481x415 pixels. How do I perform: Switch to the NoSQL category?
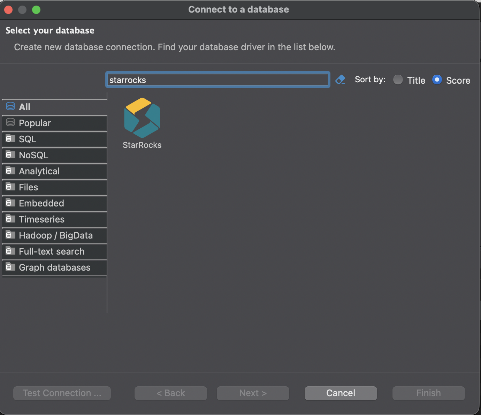click(55, 155)
